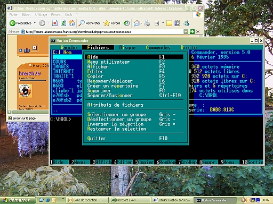Open the Rechercher search tool

89,23
